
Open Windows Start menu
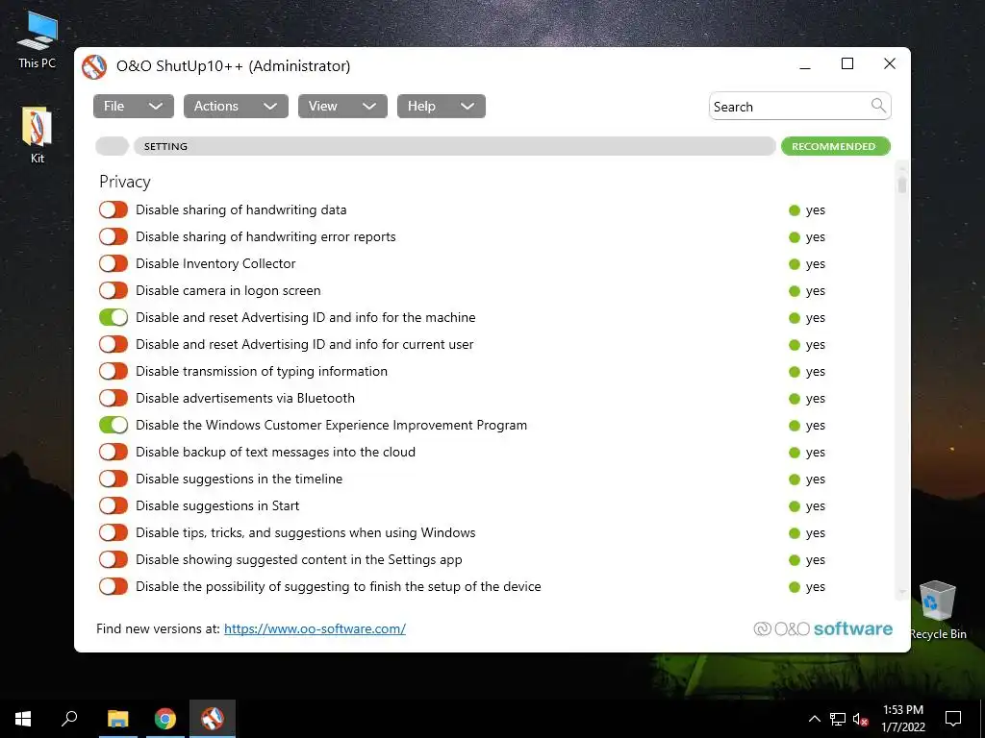(x=23, y=719)
